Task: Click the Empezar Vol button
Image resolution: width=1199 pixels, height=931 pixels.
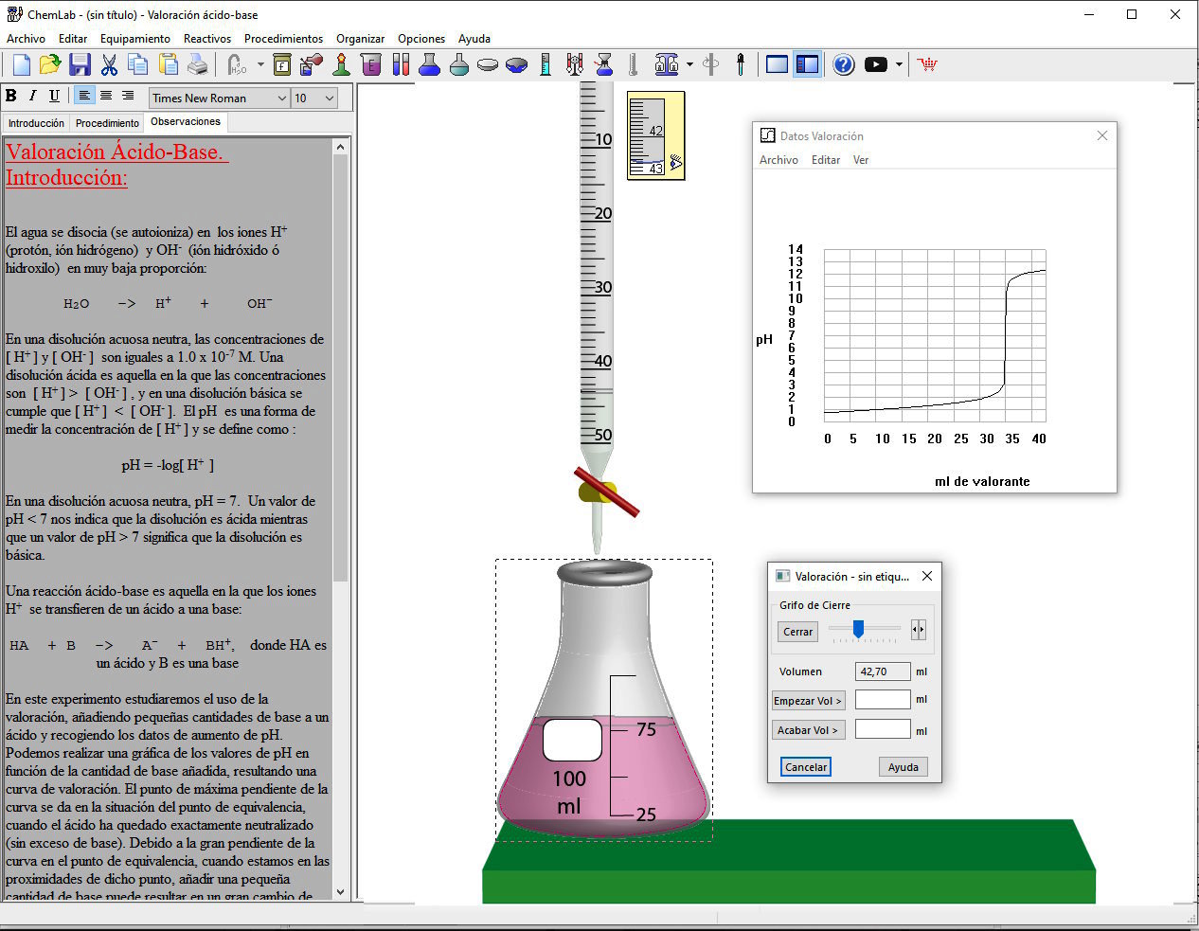Action: [808, 701]
